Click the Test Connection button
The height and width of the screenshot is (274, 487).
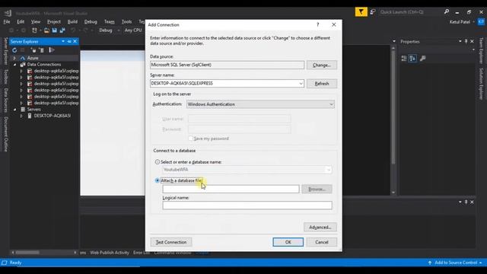[x=171, y=242]
